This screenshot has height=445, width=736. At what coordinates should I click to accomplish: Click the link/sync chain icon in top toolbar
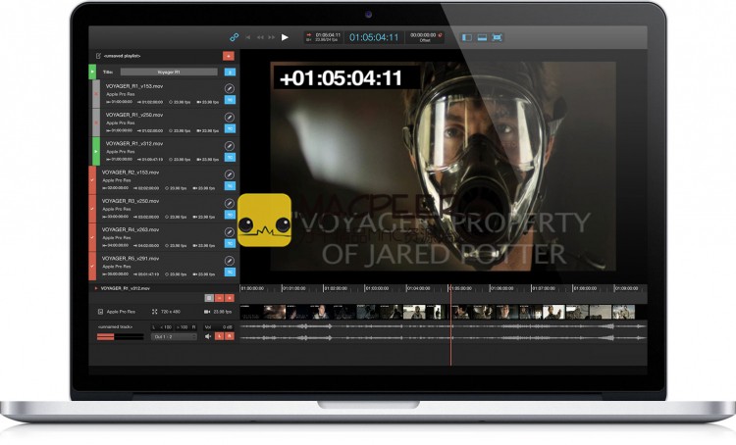click(x=235, y=37)
